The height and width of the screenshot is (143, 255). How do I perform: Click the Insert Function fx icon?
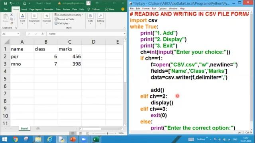click(x=43, y=34)
